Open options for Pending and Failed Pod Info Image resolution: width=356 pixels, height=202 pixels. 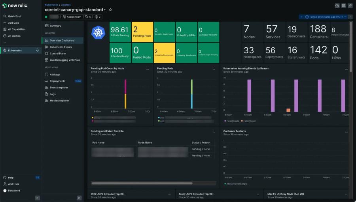click(214, 132)
